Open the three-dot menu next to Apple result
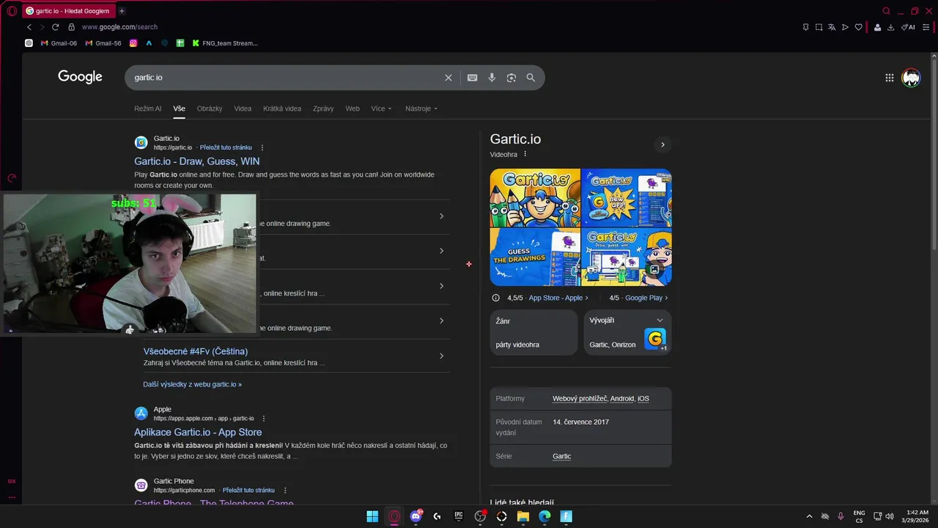The image size is (938, 528). point(264,419)
